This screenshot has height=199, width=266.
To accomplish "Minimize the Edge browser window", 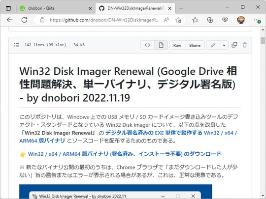I will (228, 7).
